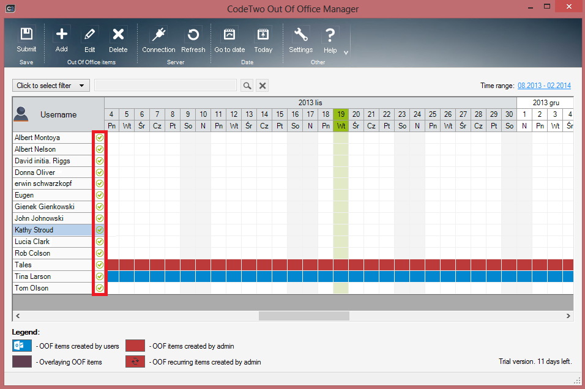The height and width of the screenshot is (389, 585).
Task: Select user Albert Nelson
Action: coord(52,149)
